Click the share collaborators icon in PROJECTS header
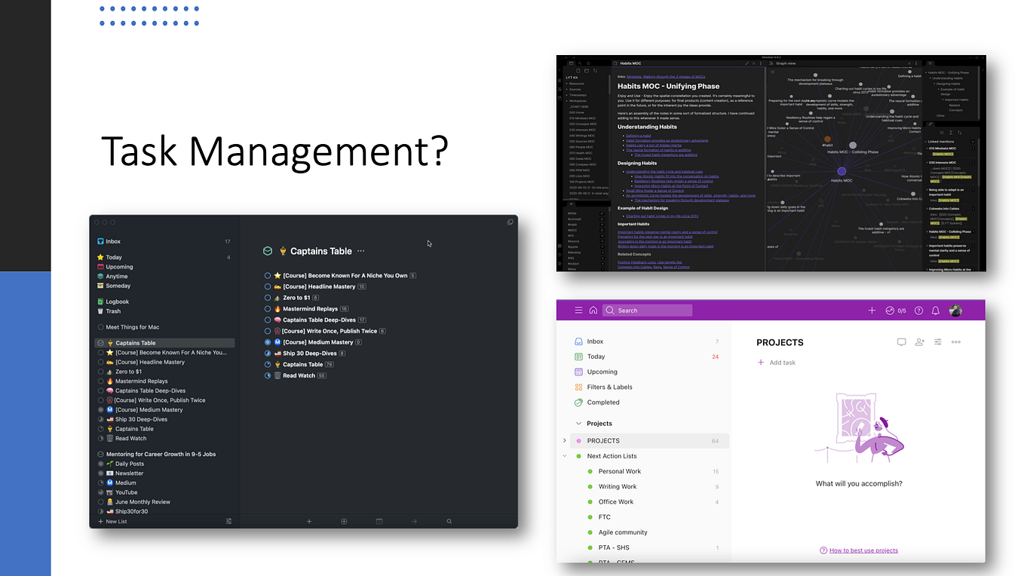This screenshot has height=576, width=1024. coord(919,342)
